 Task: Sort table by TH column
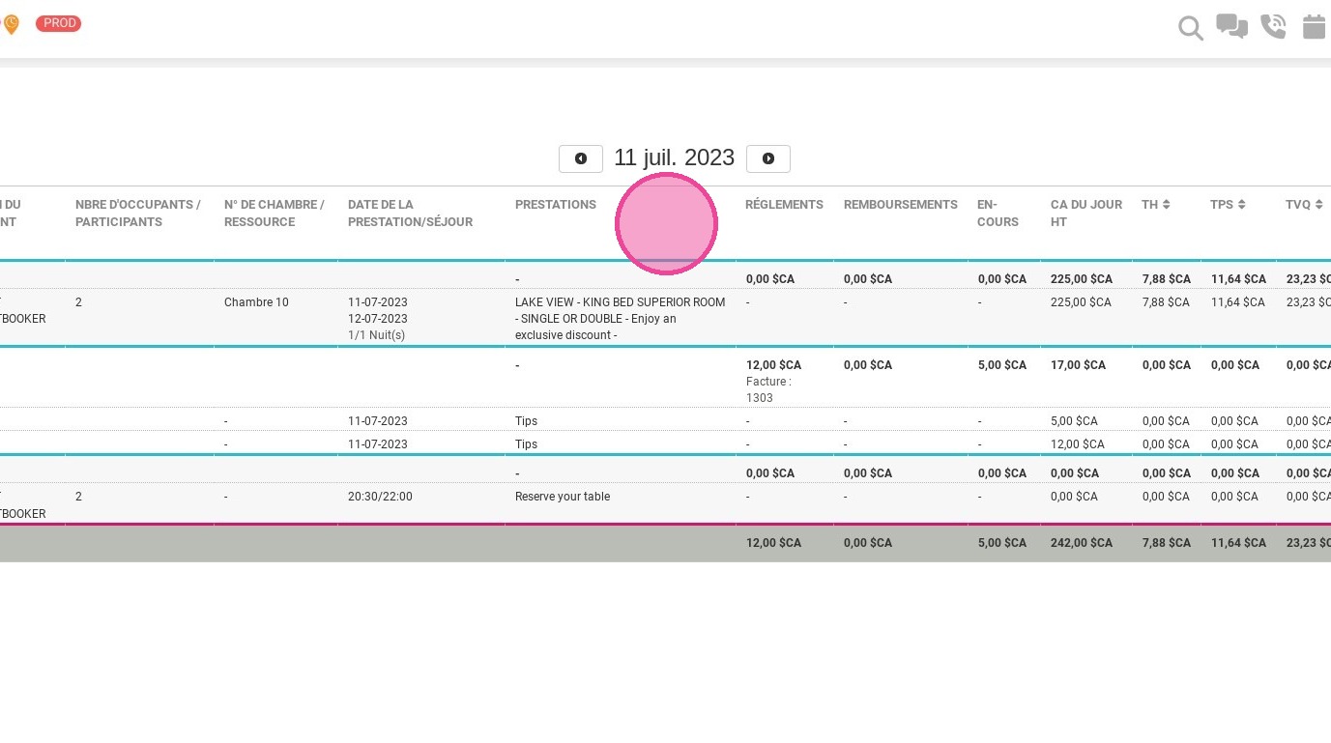point(1156,205)
